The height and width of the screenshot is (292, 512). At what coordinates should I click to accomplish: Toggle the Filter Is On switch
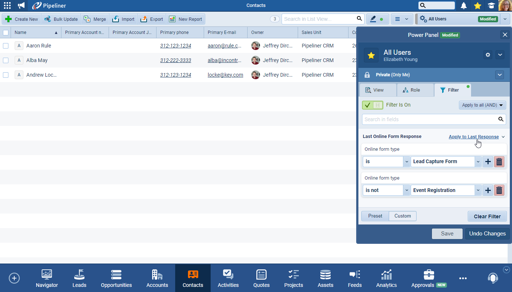(x=372, y=105)
